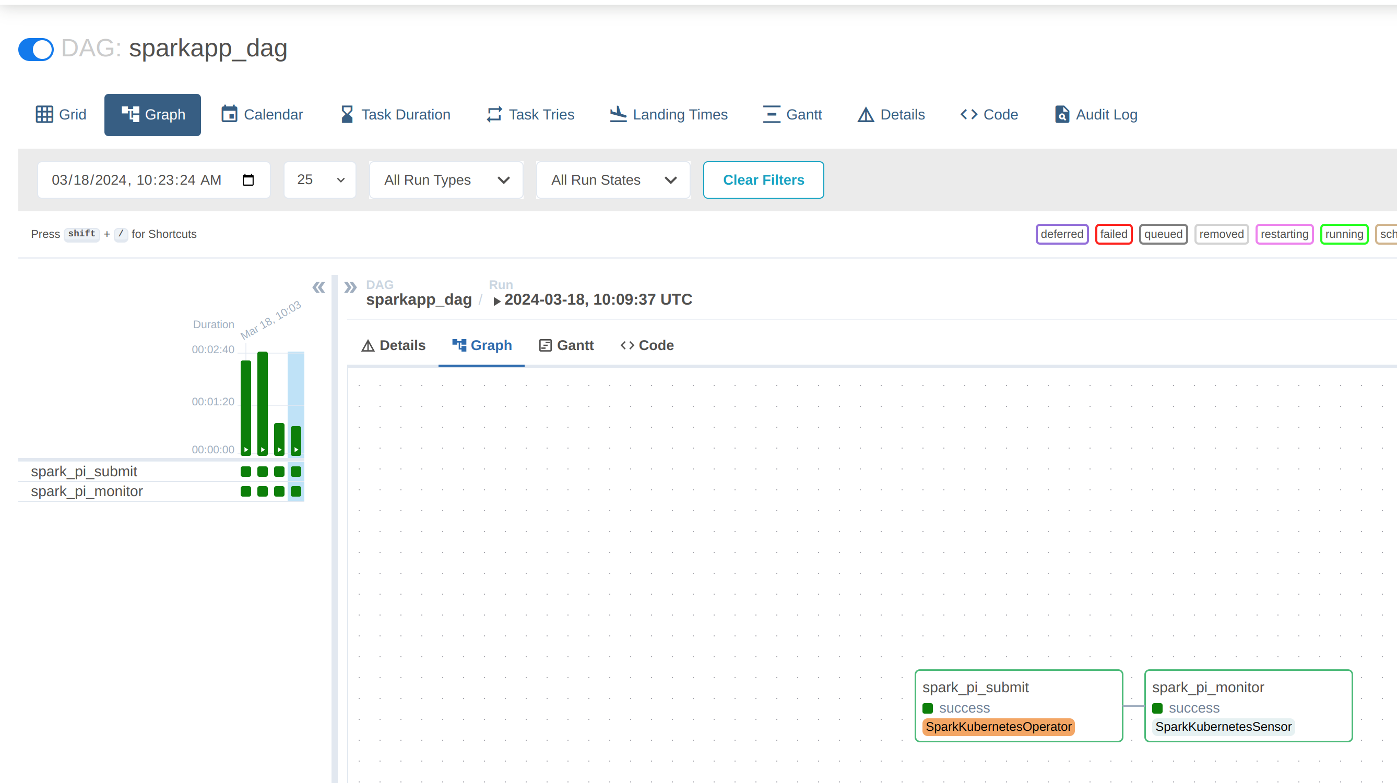Open the Calendar view
The width and height of the screenshot is (1397, 783).
pos(262,114)
